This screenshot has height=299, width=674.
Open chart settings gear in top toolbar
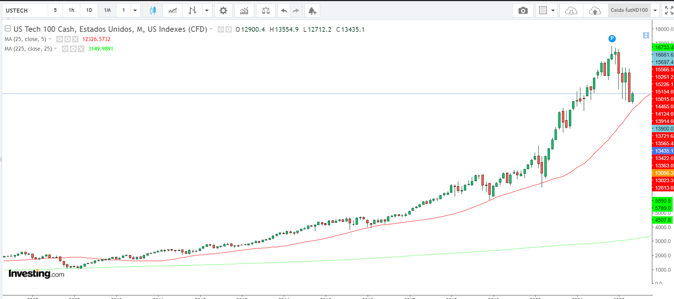pos(223,11)
